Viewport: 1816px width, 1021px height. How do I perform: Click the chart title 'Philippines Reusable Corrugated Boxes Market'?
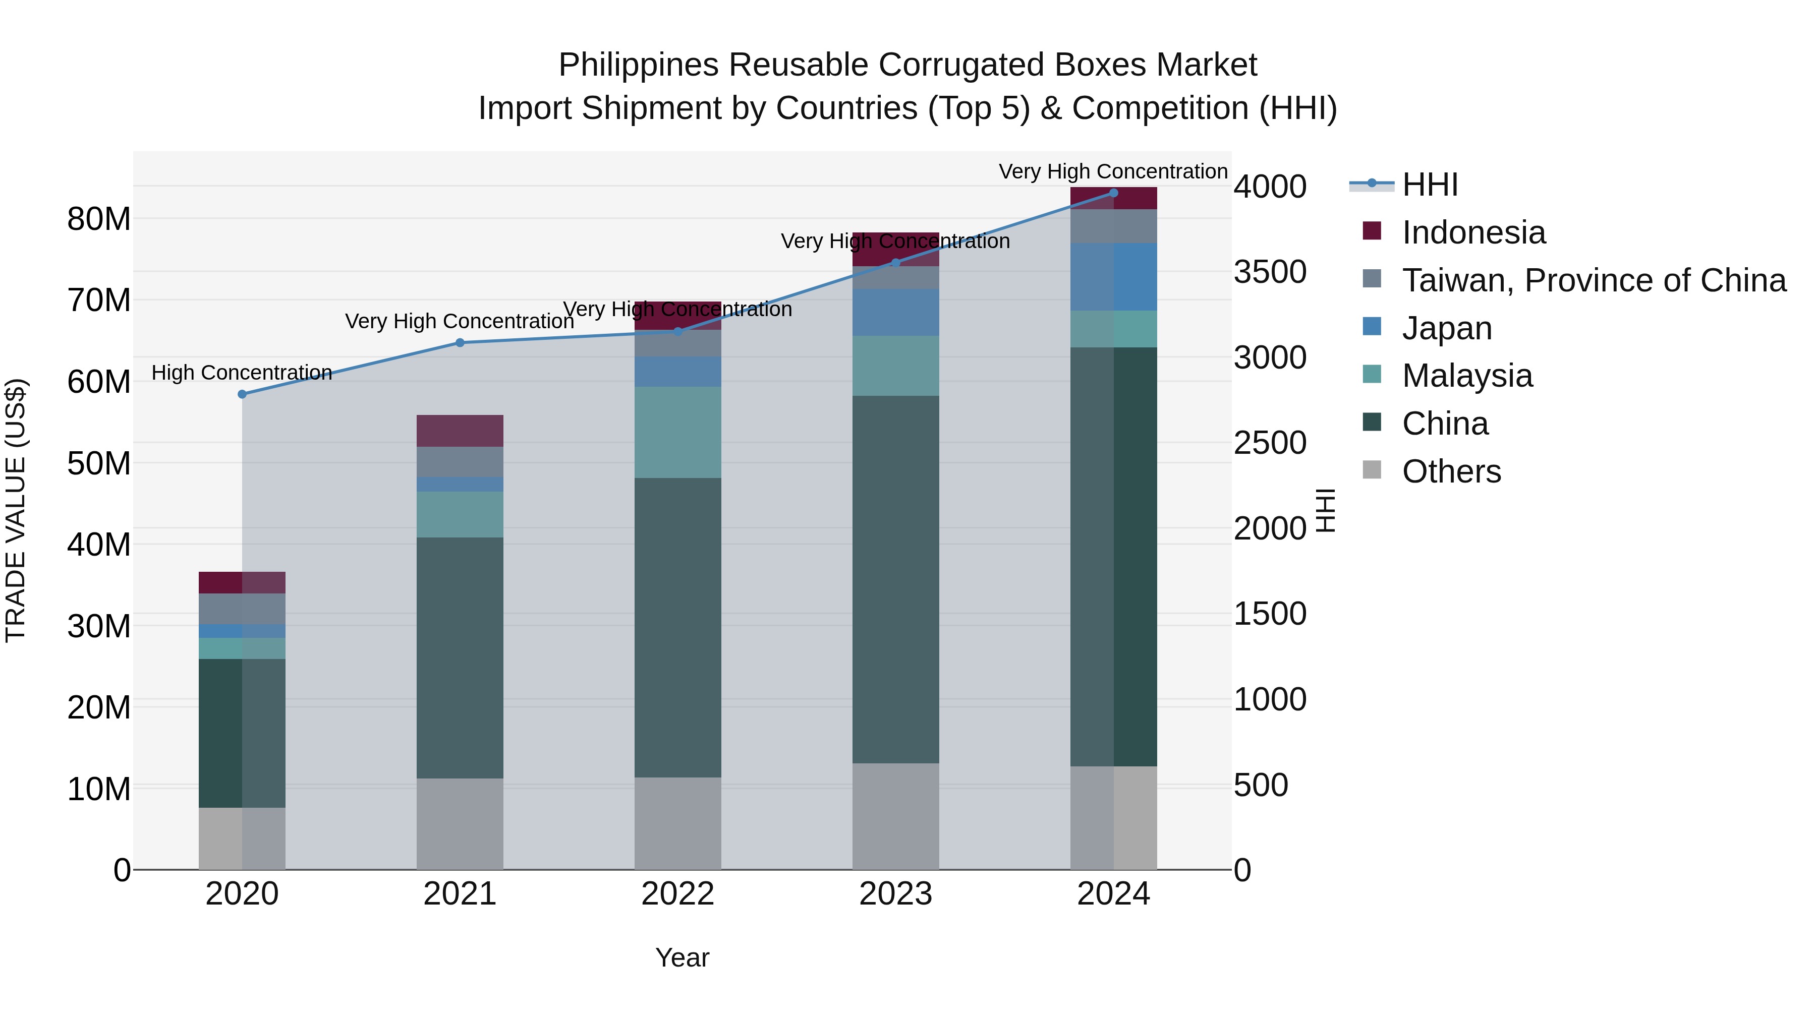(x=908, y=65)
